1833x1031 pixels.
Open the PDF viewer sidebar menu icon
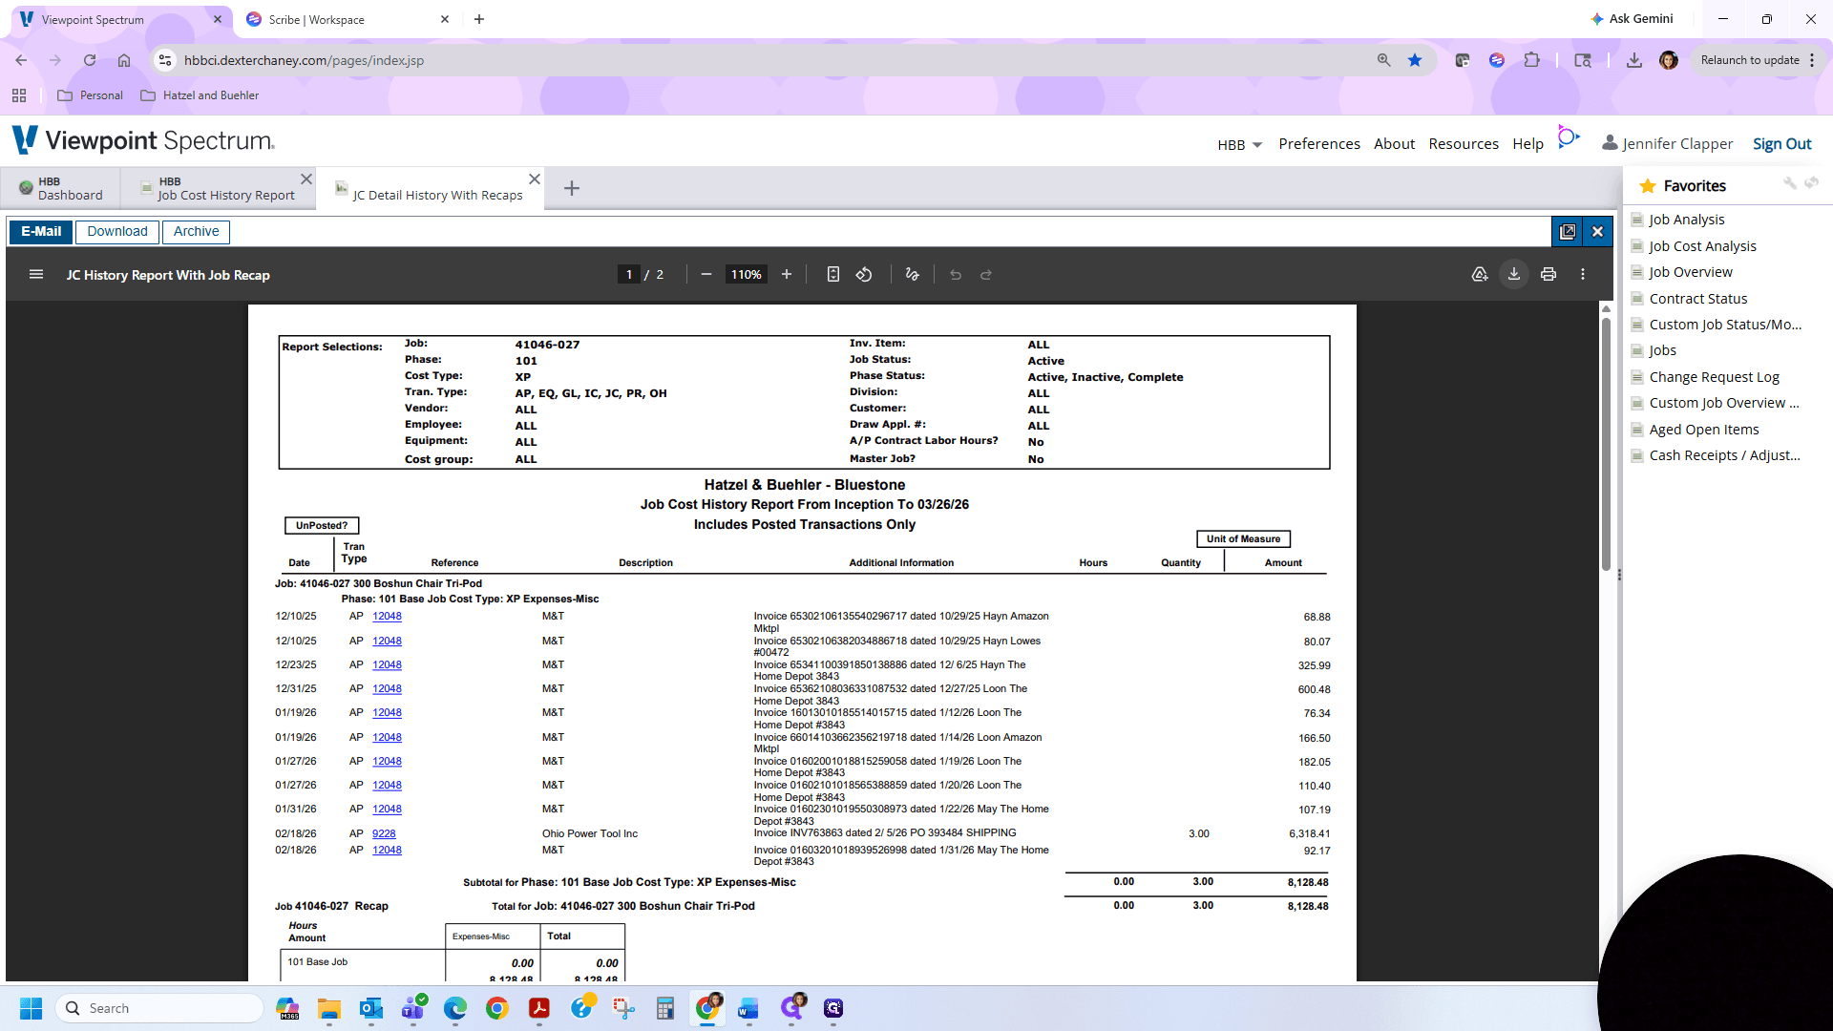tap(36, 275)
